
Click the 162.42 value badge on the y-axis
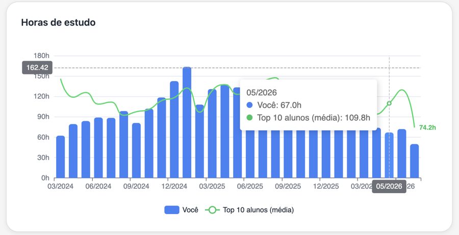[37, 68]
